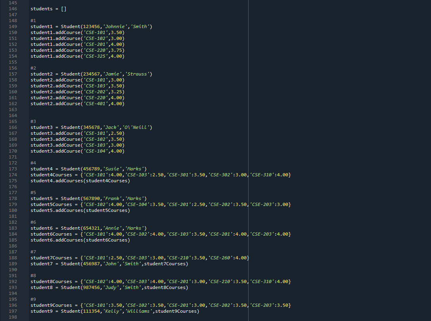Image resolution: width=431 pixels, height=321 pixels.
Task: Click 'CSE-104' in student5Courses dict
Action: [x=137, y=204]
